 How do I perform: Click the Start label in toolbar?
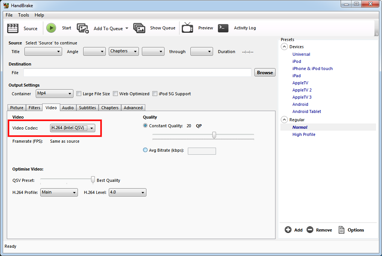tap(67, 28)
